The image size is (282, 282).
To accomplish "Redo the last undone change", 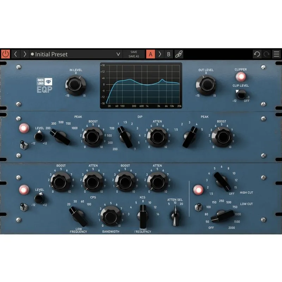I will [x=266, y=54].
